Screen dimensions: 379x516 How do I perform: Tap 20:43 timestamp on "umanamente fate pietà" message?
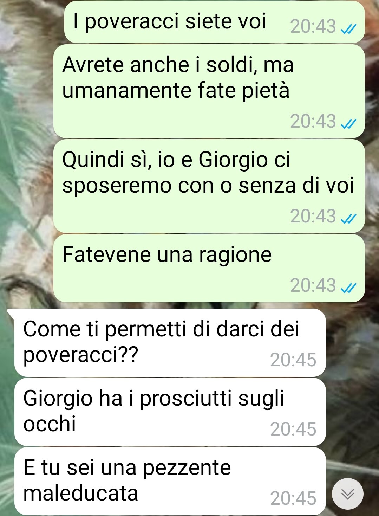pyautogui.click(x=313, y=121)
